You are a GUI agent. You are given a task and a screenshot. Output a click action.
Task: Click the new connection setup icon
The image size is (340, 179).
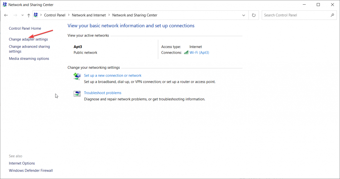(77, 76)
